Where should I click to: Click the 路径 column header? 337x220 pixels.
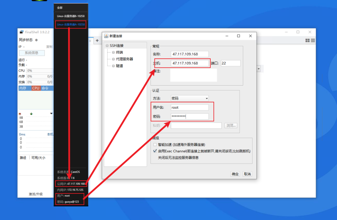tap(23, 157)
